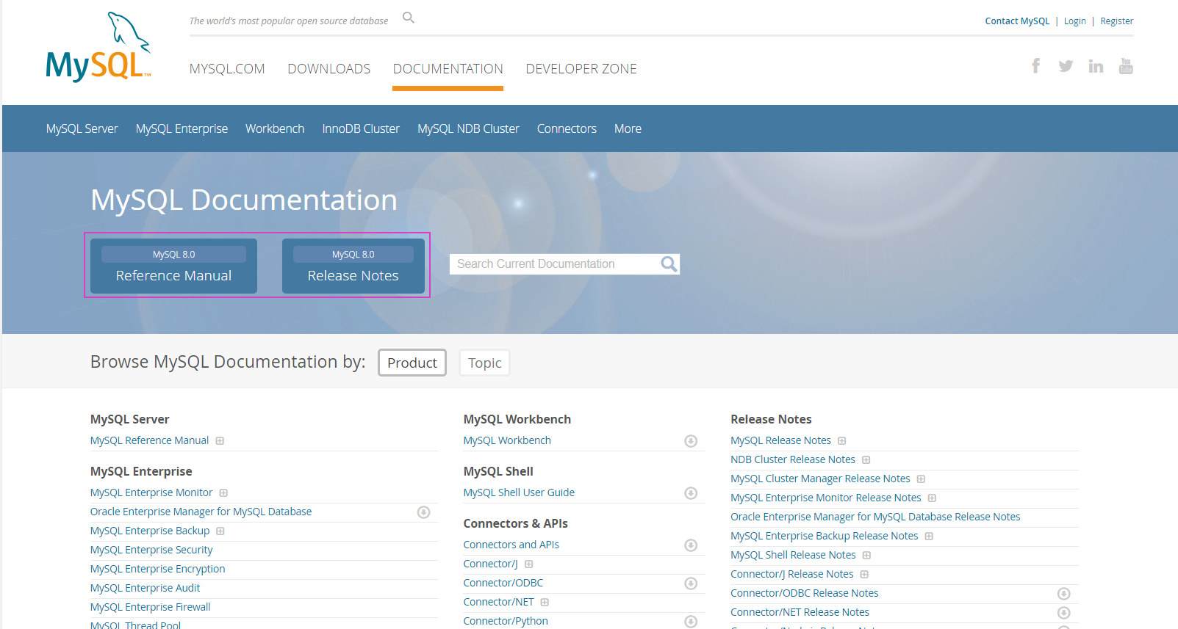The width and height of the screenshot is (1178, 629).
Task: Open MySQL Workbench documentation link
Action: pyautogui.click(x=507, y=440)
